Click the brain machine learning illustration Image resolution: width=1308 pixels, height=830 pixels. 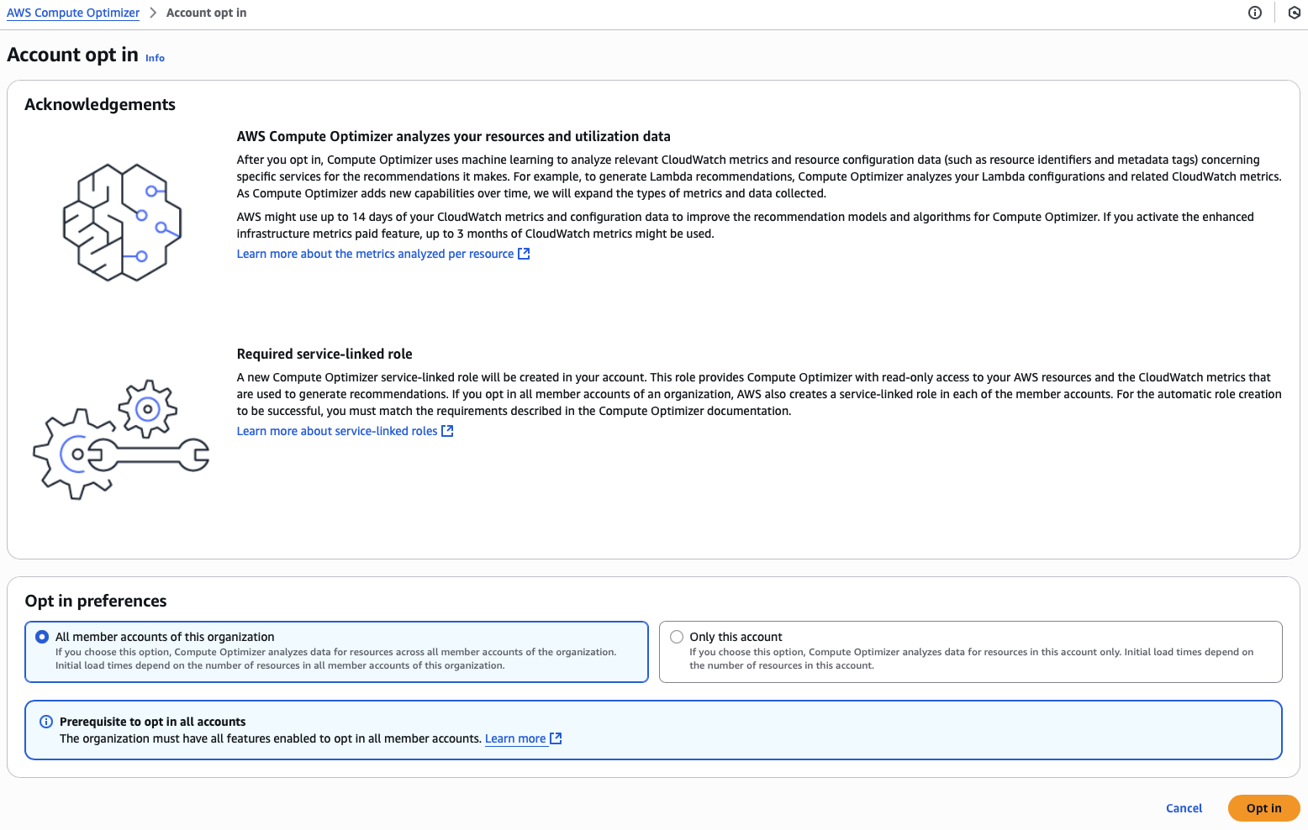click(x=123, y=223)
